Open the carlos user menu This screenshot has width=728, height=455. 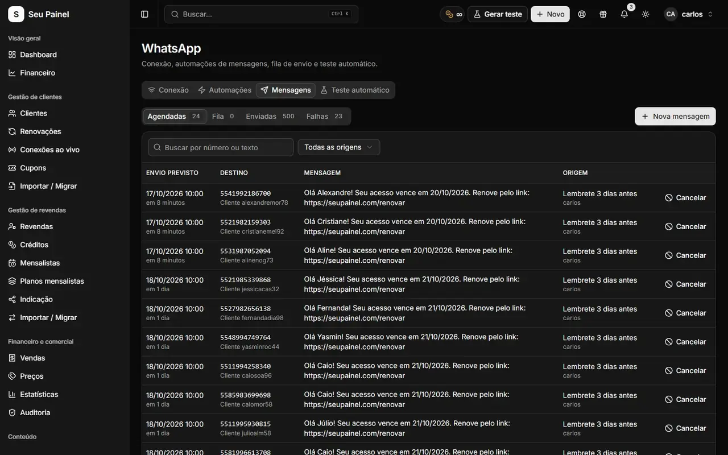point(689,14)
